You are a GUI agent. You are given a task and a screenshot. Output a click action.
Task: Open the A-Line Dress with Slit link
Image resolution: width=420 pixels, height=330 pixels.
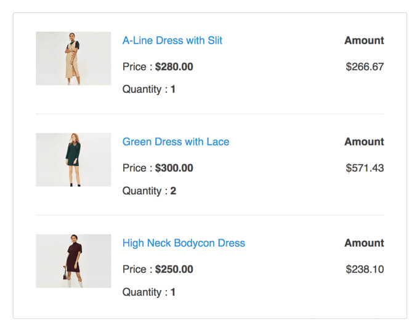(172, 41)
